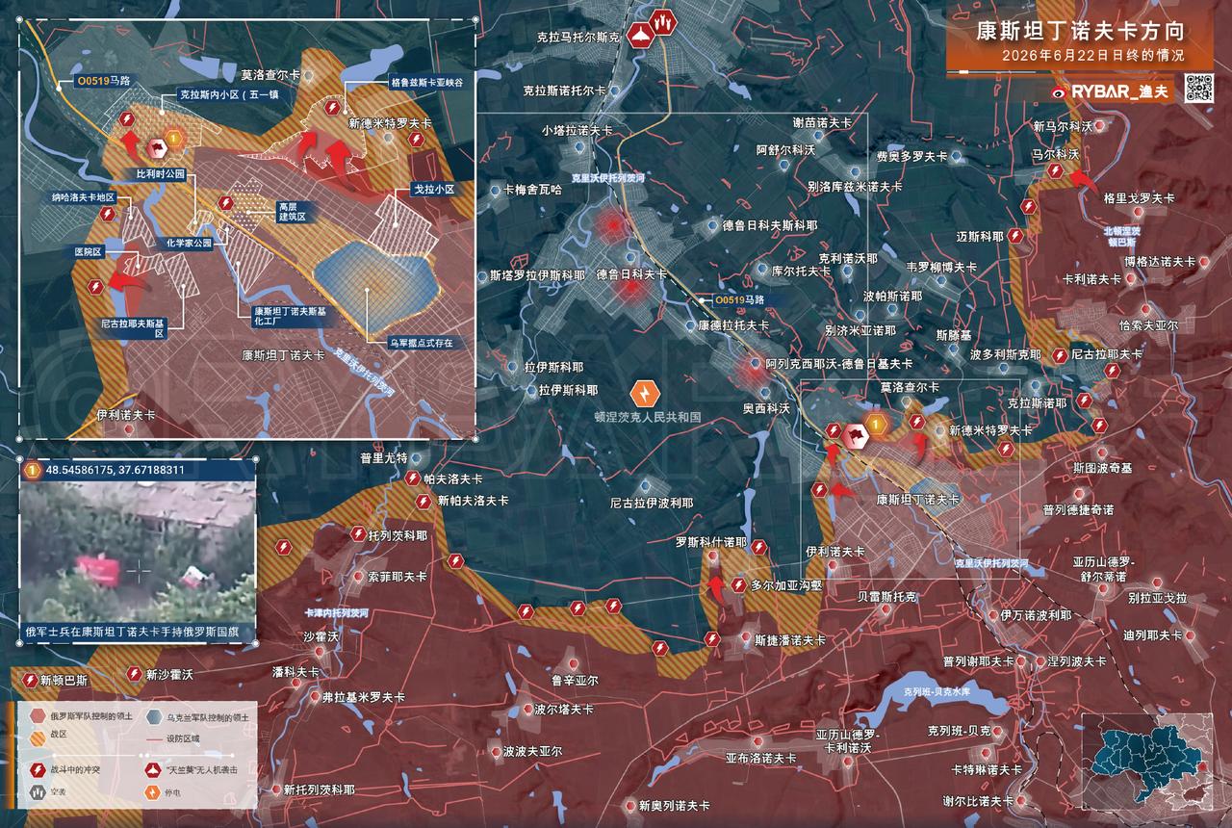Screen dimensions: 1232x828
Task: Click the clash icon below O0519马路 in inset
Action: click(128, 119)
